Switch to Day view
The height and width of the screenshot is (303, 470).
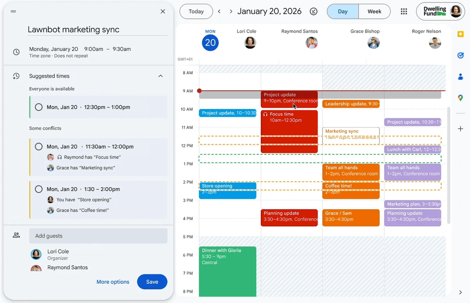[x=343, y=12]
